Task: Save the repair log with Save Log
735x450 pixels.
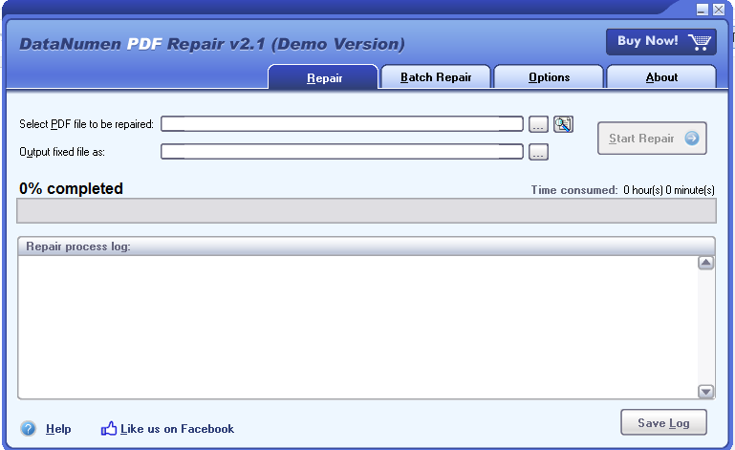Action: (663, 422)
